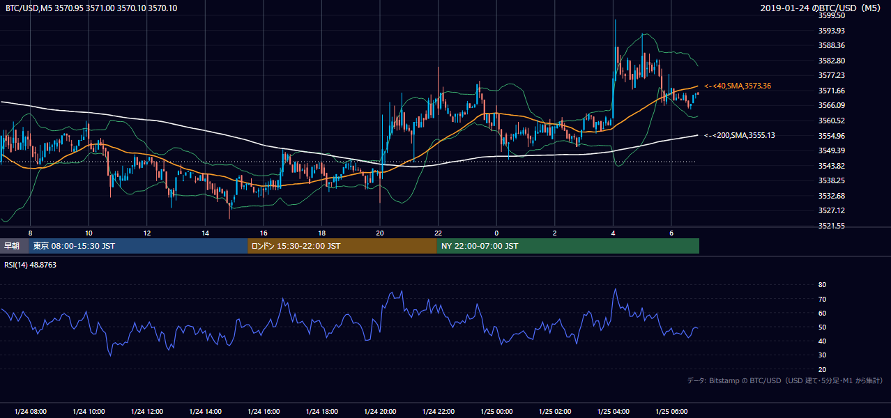The image size is (891, 418).
Task: Click the RSI(14) 48.8763 indicator label
Action: 31,265
